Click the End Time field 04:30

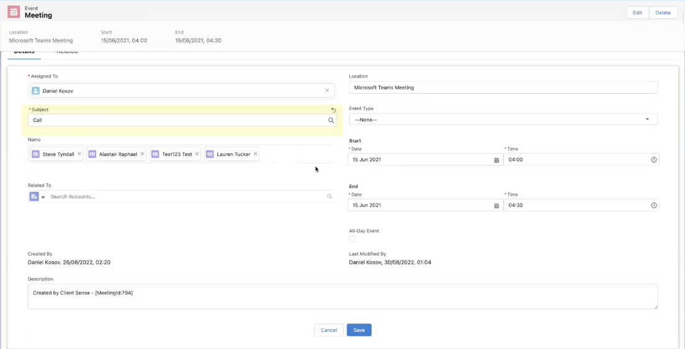[x=581, y=205]
